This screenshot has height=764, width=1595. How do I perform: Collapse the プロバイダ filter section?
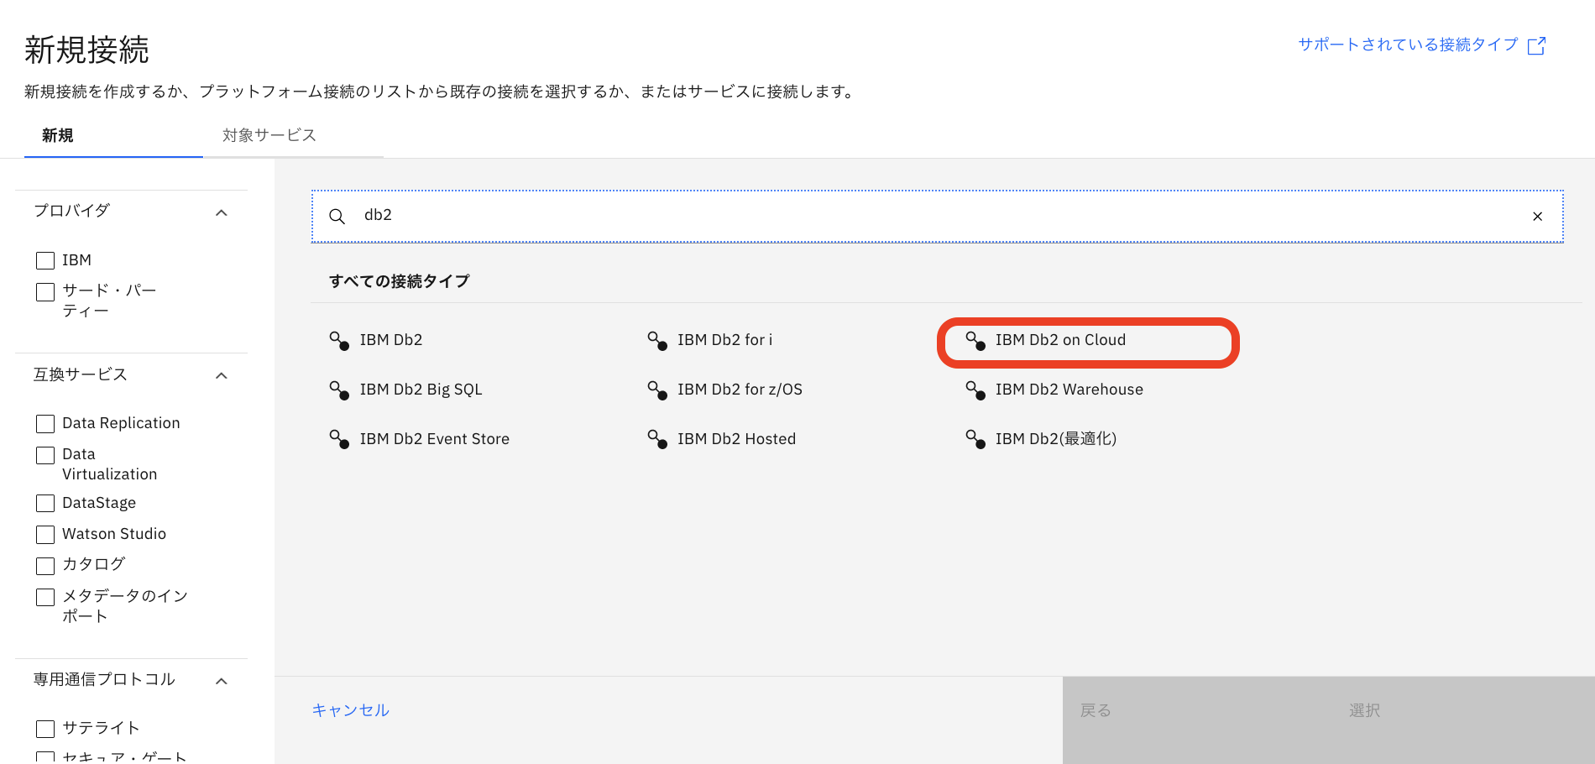pyautogui.click(x=221, y=212)
